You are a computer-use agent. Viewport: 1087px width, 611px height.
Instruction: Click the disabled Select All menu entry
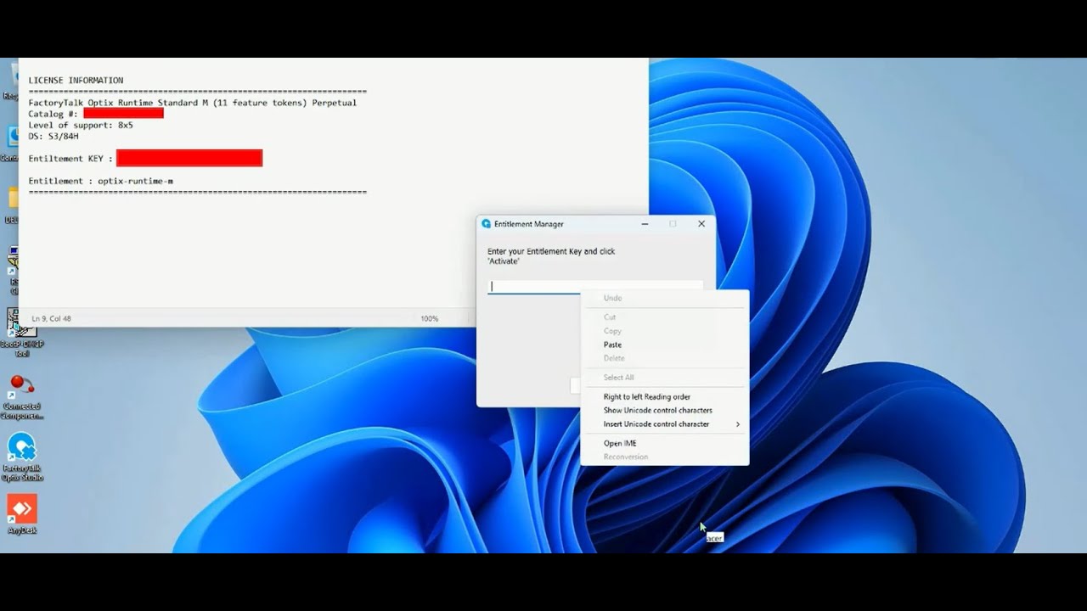point(618,378)
